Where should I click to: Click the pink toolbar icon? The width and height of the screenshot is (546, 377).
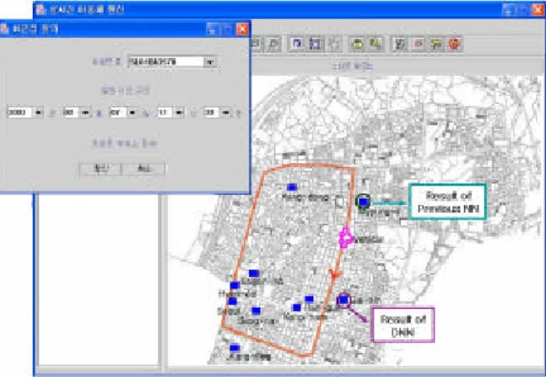(418, 44)
